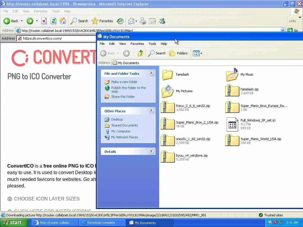This screenshot has width=303, height=227.
Task: Open Views dropdown arrow in My Documents
Action: click(201, 53)
